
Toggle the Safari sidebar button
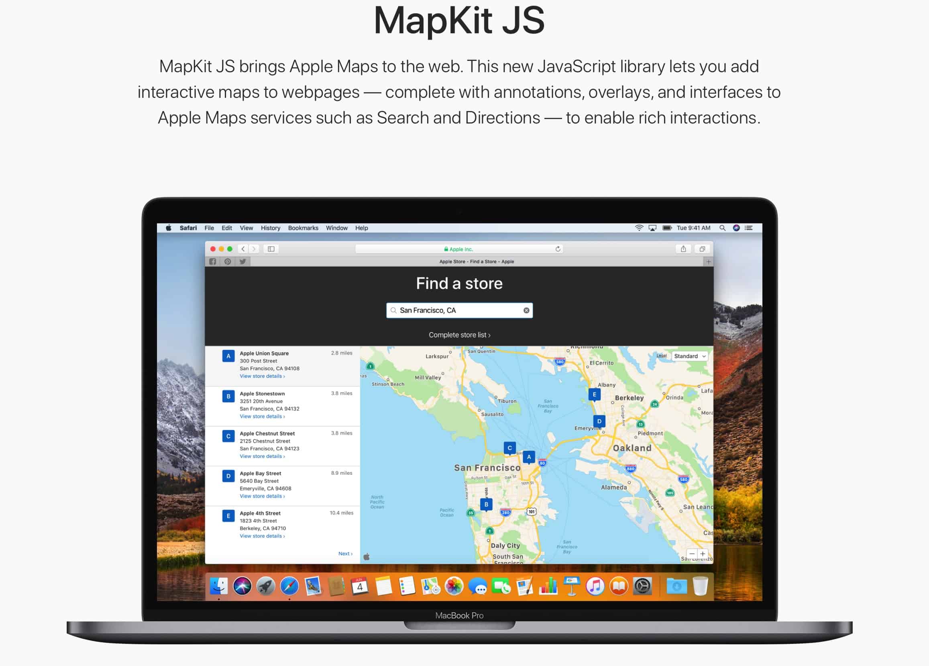(271, 249)
